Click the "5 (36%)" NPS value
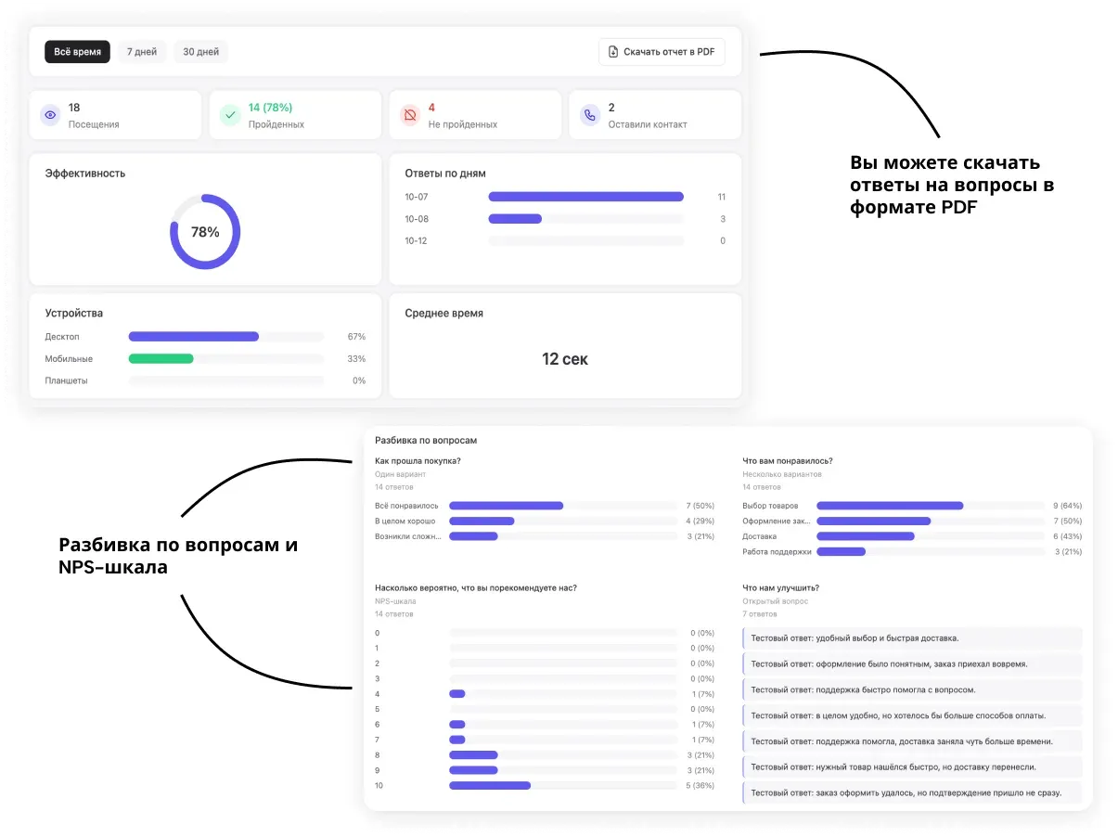The width and height of the screenshot is (1118, 837). click(700, 785)
